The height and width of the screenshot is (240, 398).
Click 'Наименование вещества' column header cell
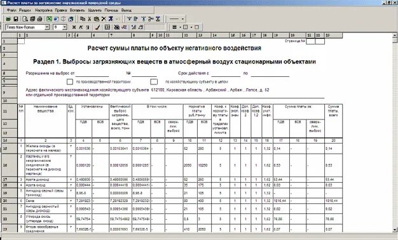[x=46, y=121]
